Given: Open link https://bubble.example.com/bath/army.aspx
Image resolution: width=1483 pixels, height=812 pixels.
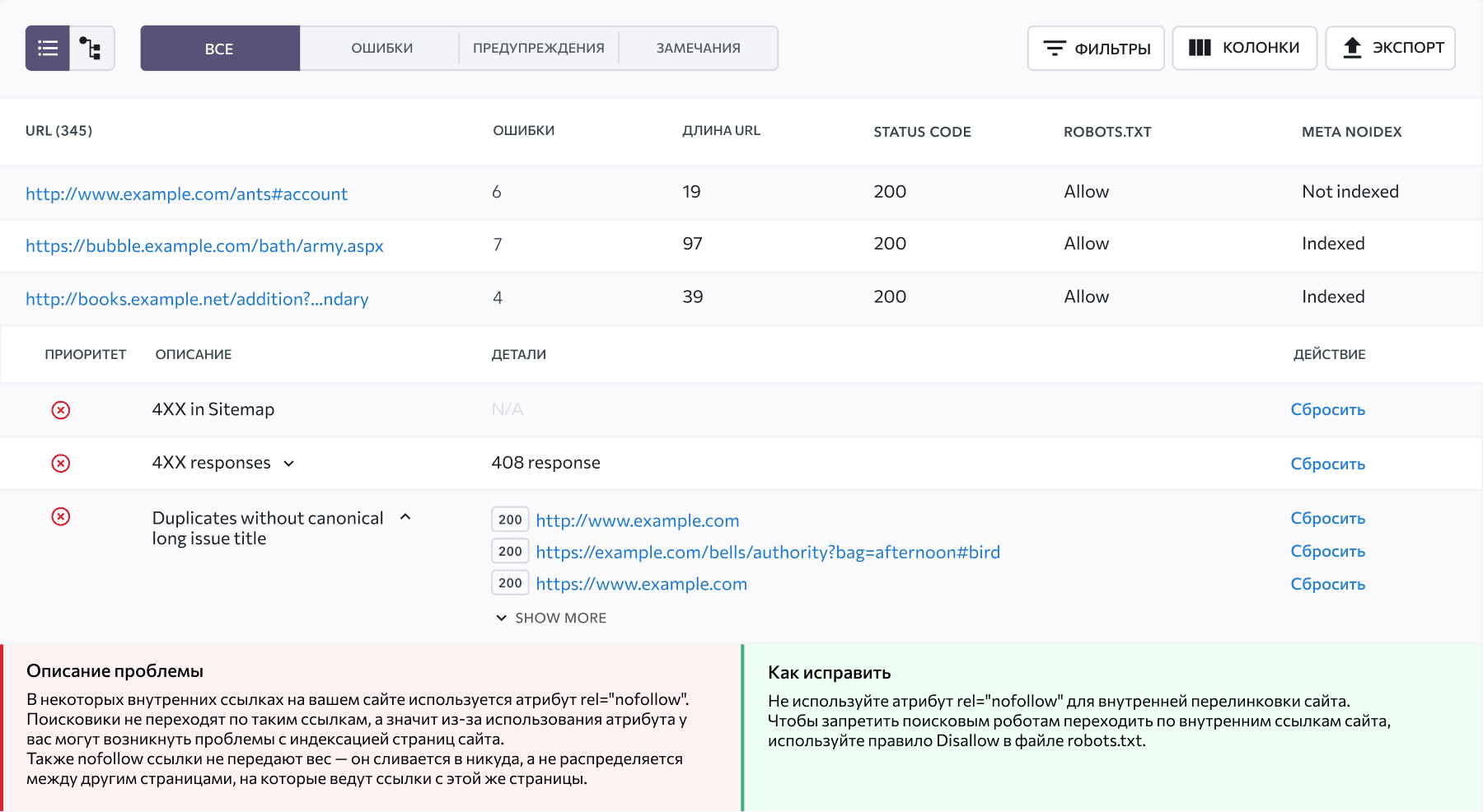Looking at the screenshot, I should coord(204,245).
